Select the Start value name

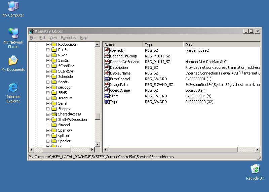coord(114,96)
